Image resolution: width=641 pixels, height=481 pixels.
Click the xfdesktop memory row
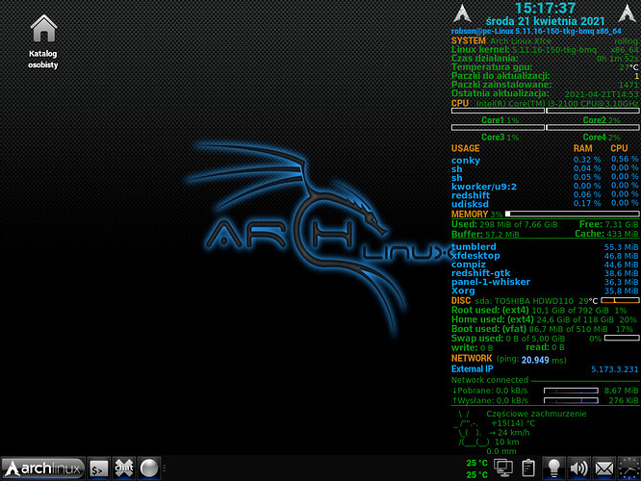pos(545,256)
